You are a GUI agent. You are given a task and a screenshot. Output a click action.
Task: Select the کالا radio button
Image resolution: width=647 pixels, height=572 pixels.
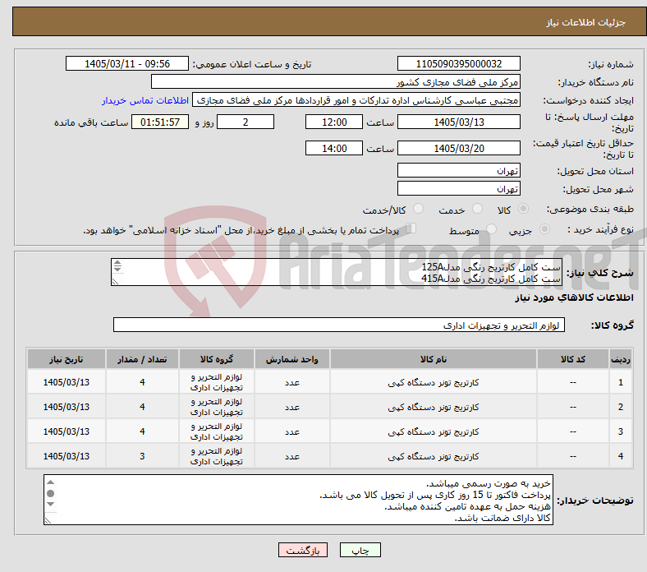click(x=523, y=209)
